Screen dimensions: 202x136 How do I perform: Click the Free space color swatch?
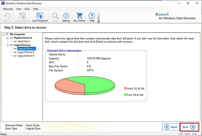tap(125, 95)
